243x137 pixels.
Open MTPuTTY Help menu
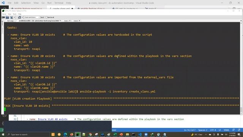[x=20, y=14]
